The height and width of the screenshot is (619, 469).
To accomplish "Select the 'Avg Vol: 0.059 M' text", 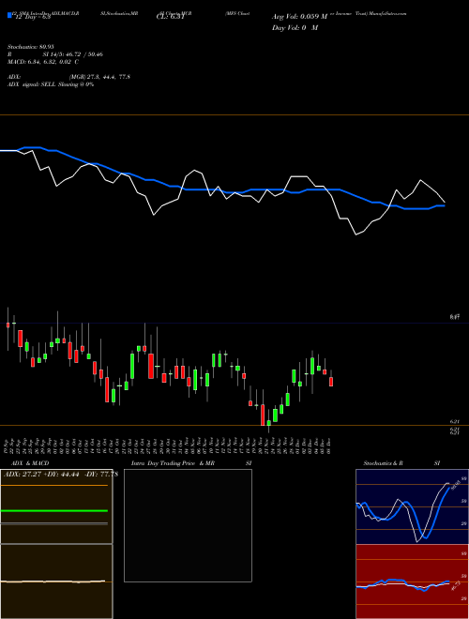I will [x=300, y=17].
